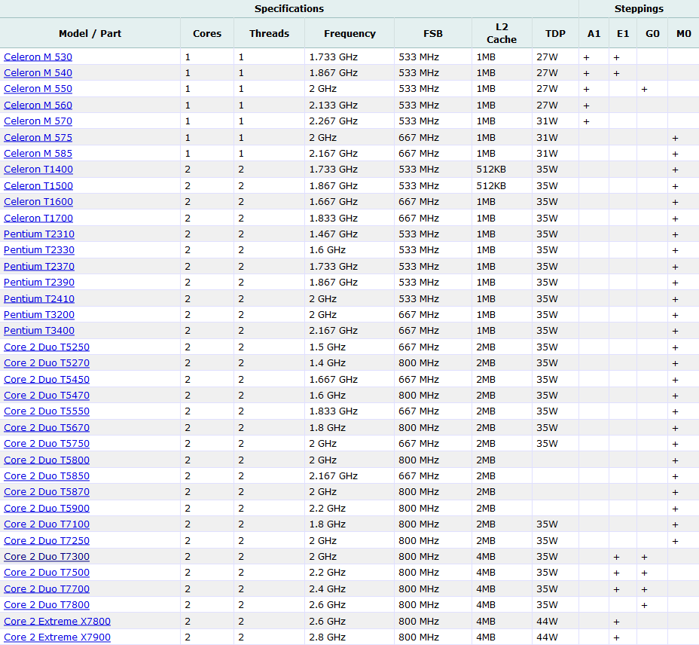Click the Frequency column header
Screen dimensions: 699x645
(350, 33)
